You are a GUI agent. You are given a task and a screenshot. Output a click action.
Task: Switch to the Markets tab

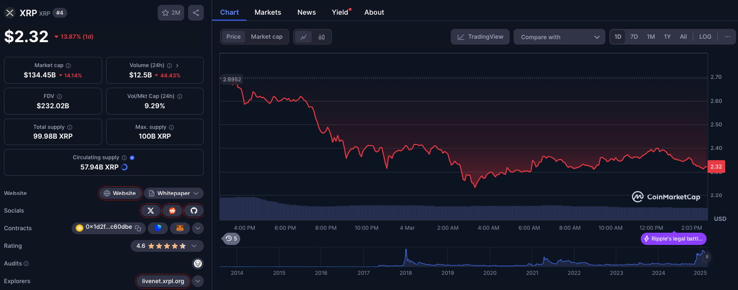tap(268, 12)
